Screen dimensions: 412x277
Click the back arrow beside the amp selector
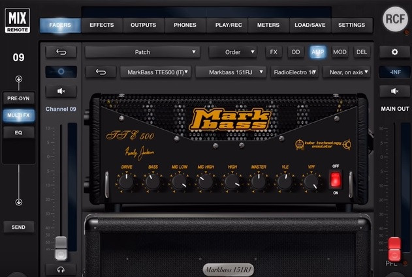[101, 72]
